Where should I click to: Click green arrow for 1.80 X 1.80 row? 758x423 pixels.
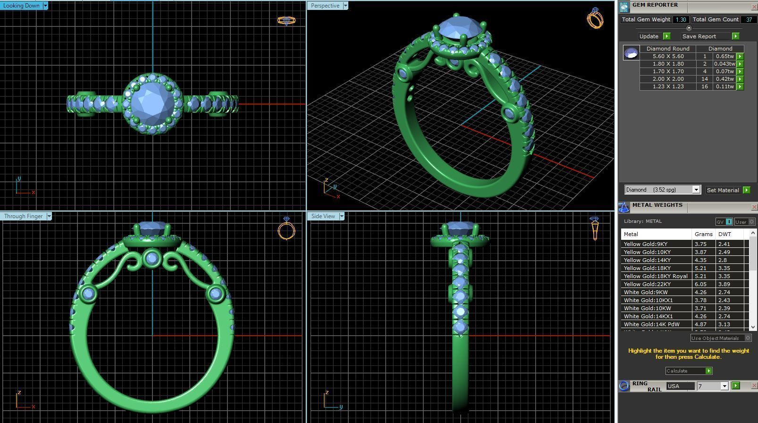(x=740, y=64)
